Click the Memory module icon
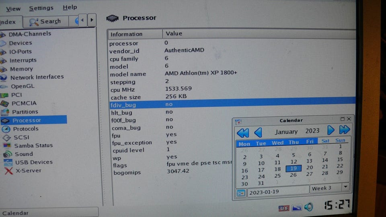The image size is (386, 217). [3, 70]
